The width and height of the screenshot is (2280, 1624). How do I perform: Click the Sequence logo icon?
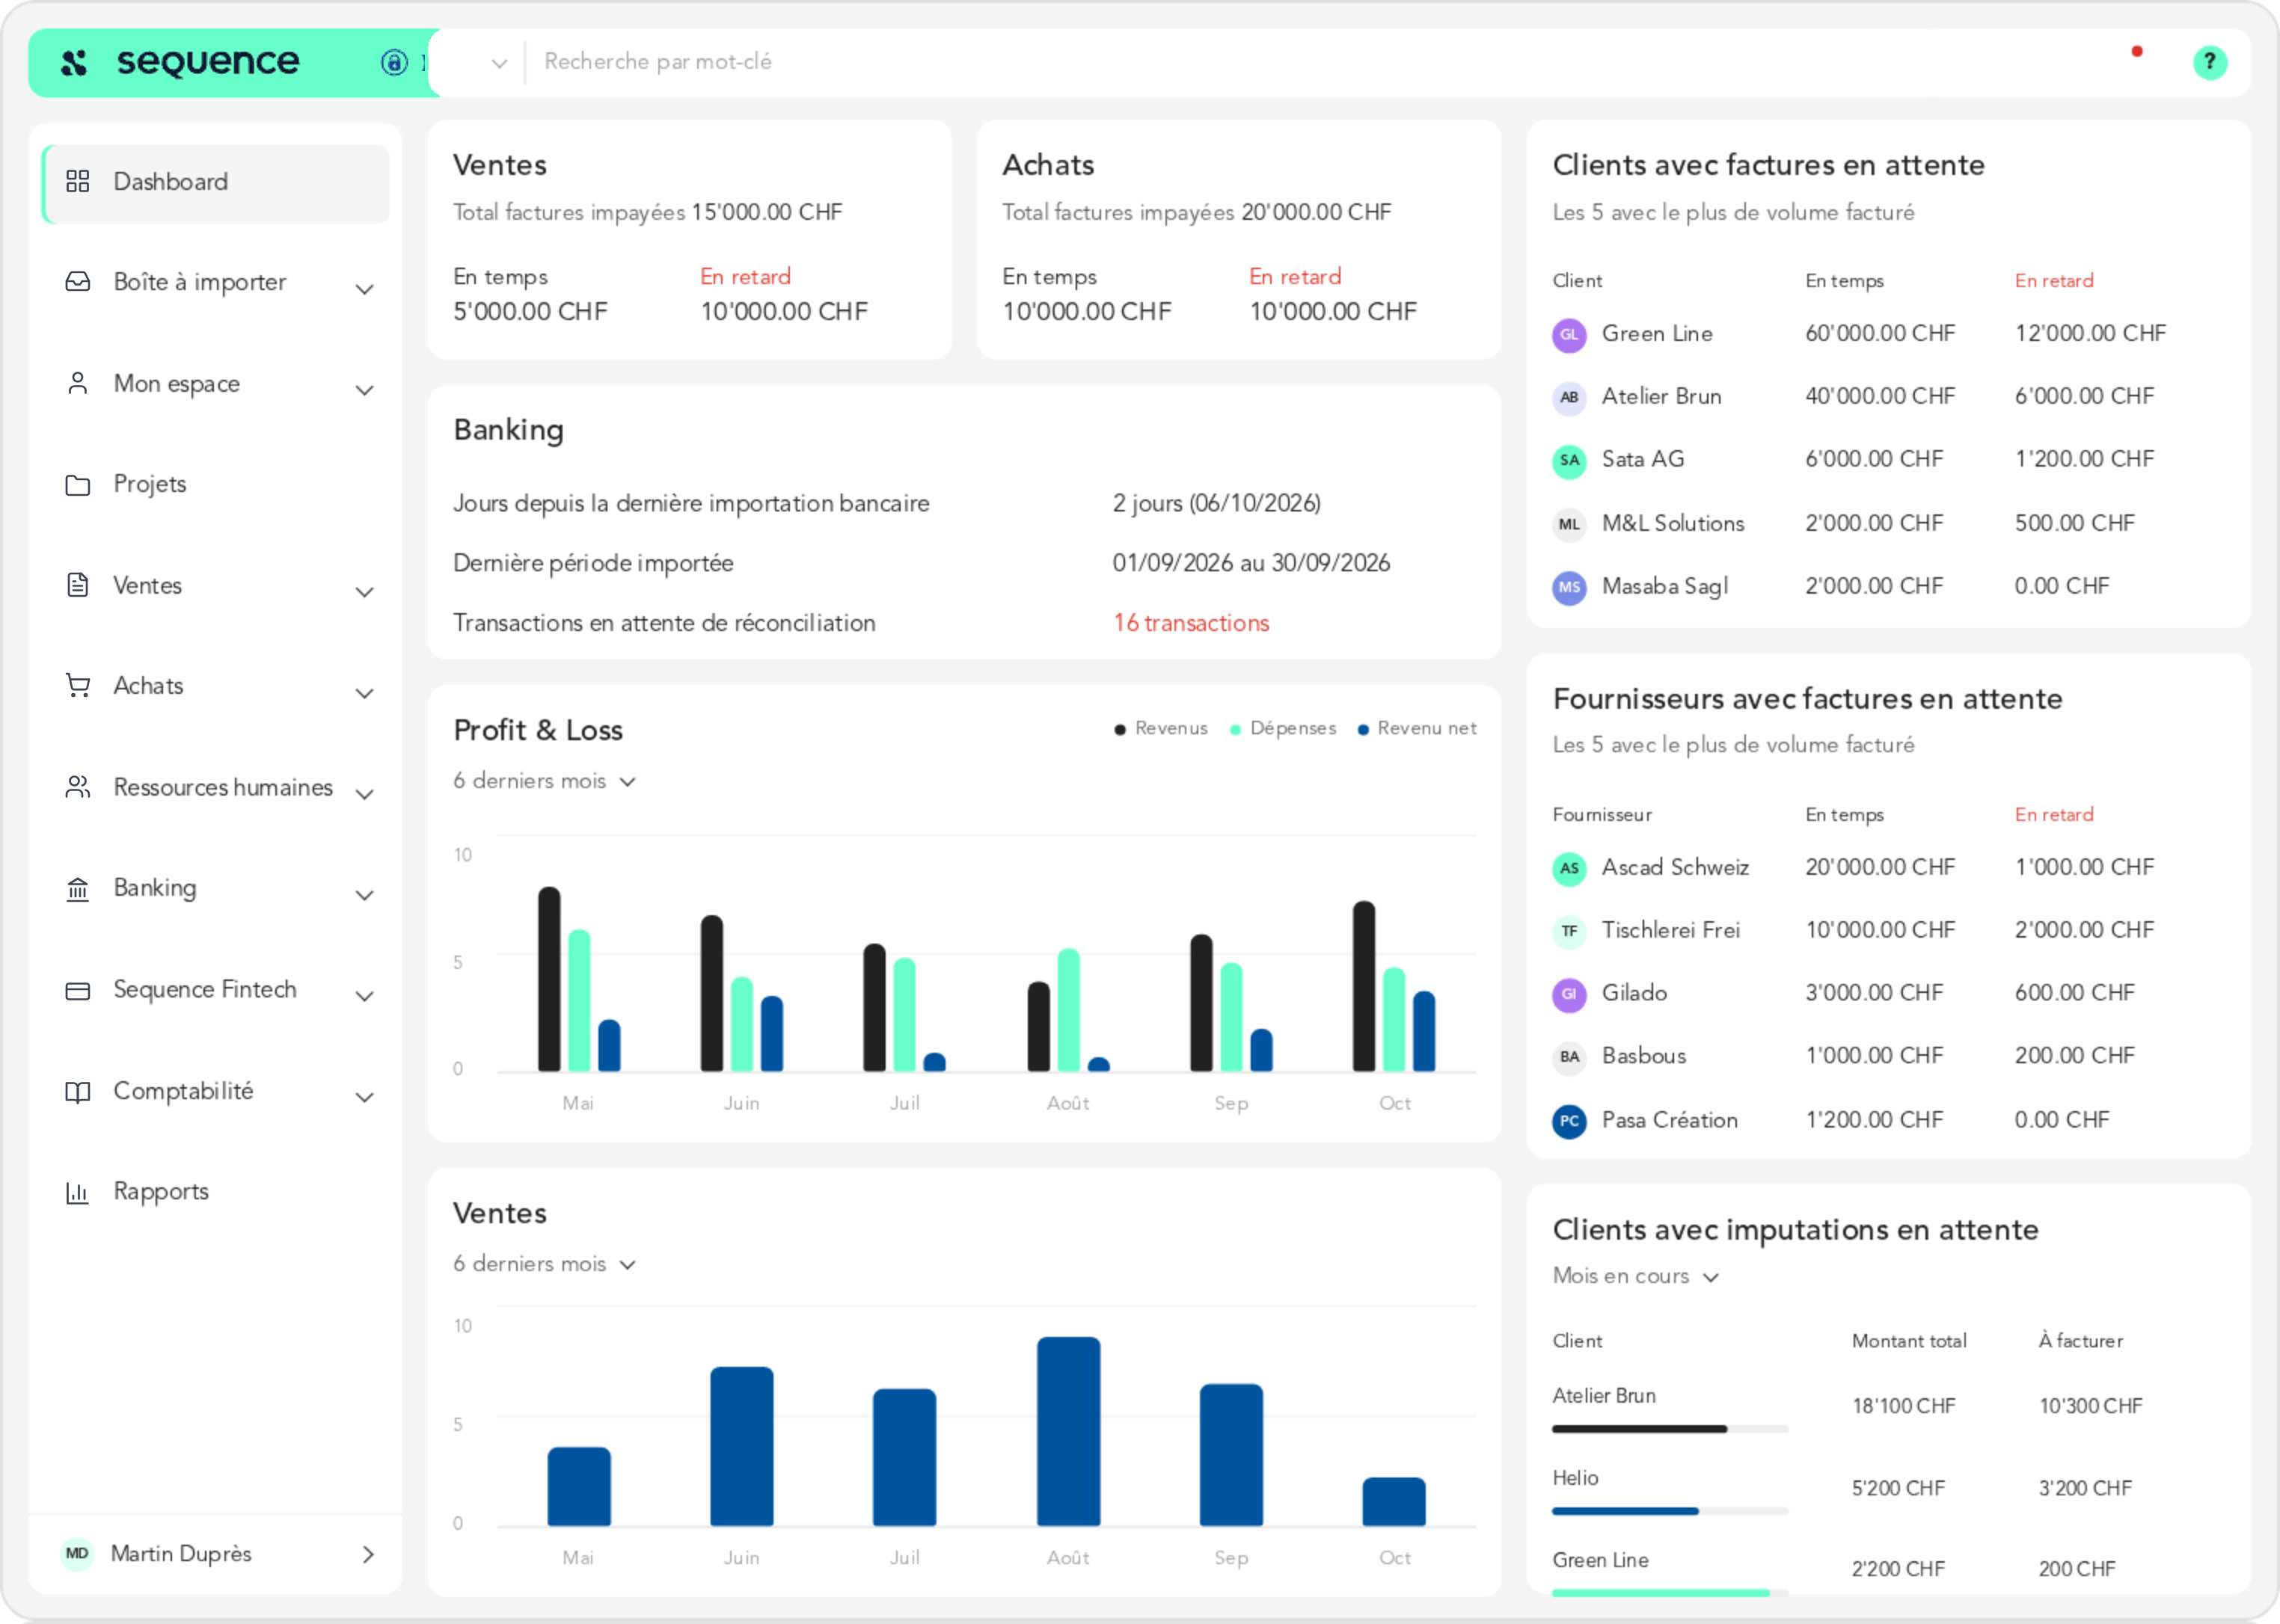(74, 63)
